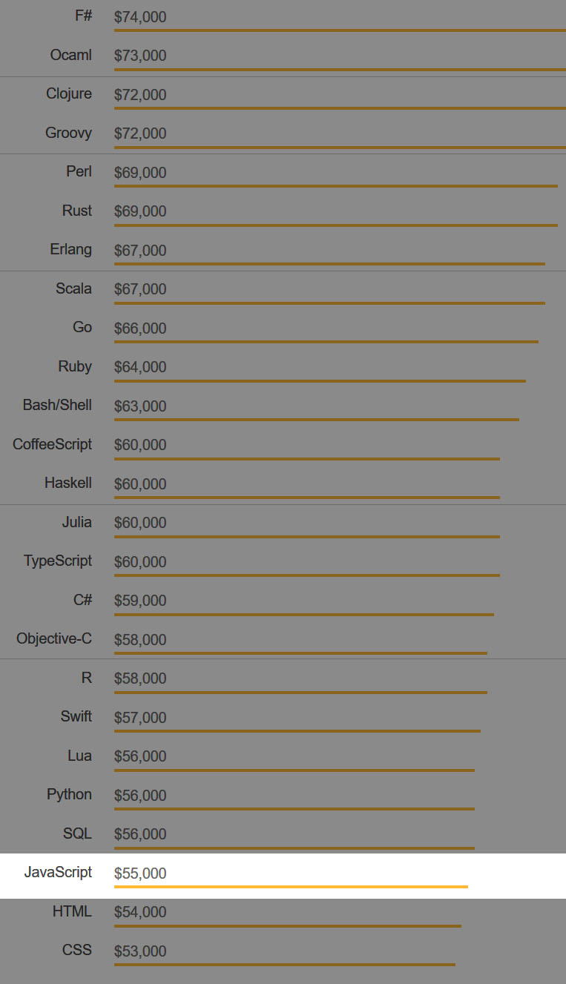
Task: Select the CSS language label
Action: click(77, 950)
